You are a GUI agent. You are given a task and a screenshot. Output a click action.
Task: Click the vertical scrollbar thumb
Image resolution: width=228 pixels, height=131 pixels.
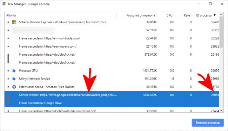click(221, 32)
